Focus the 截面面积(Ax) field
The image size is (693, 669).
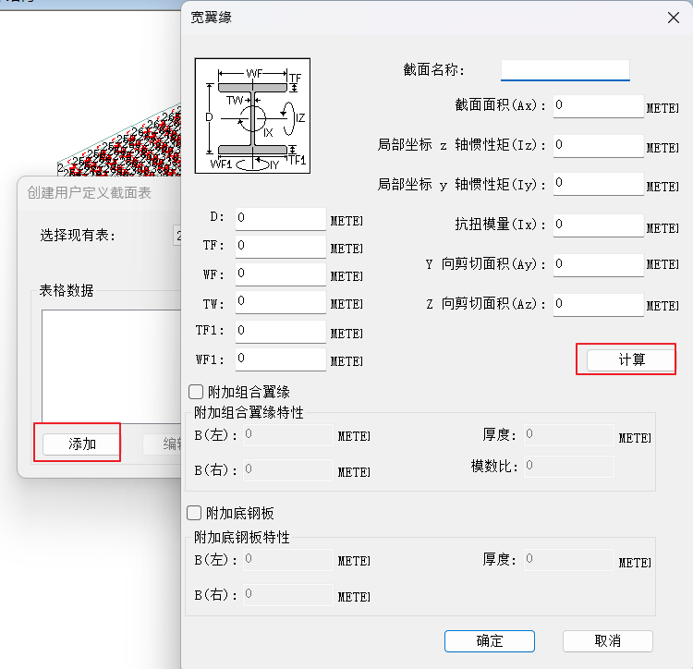599,106
